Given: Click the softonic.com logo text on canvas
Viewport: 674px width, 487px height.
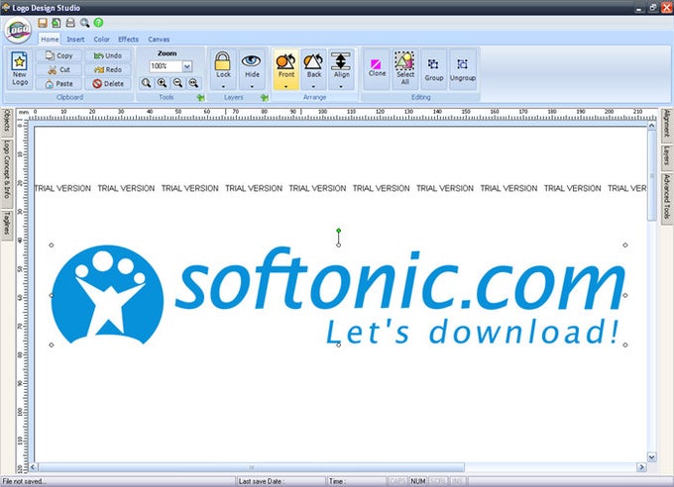Looking at the screenshot, I should 399,278.
